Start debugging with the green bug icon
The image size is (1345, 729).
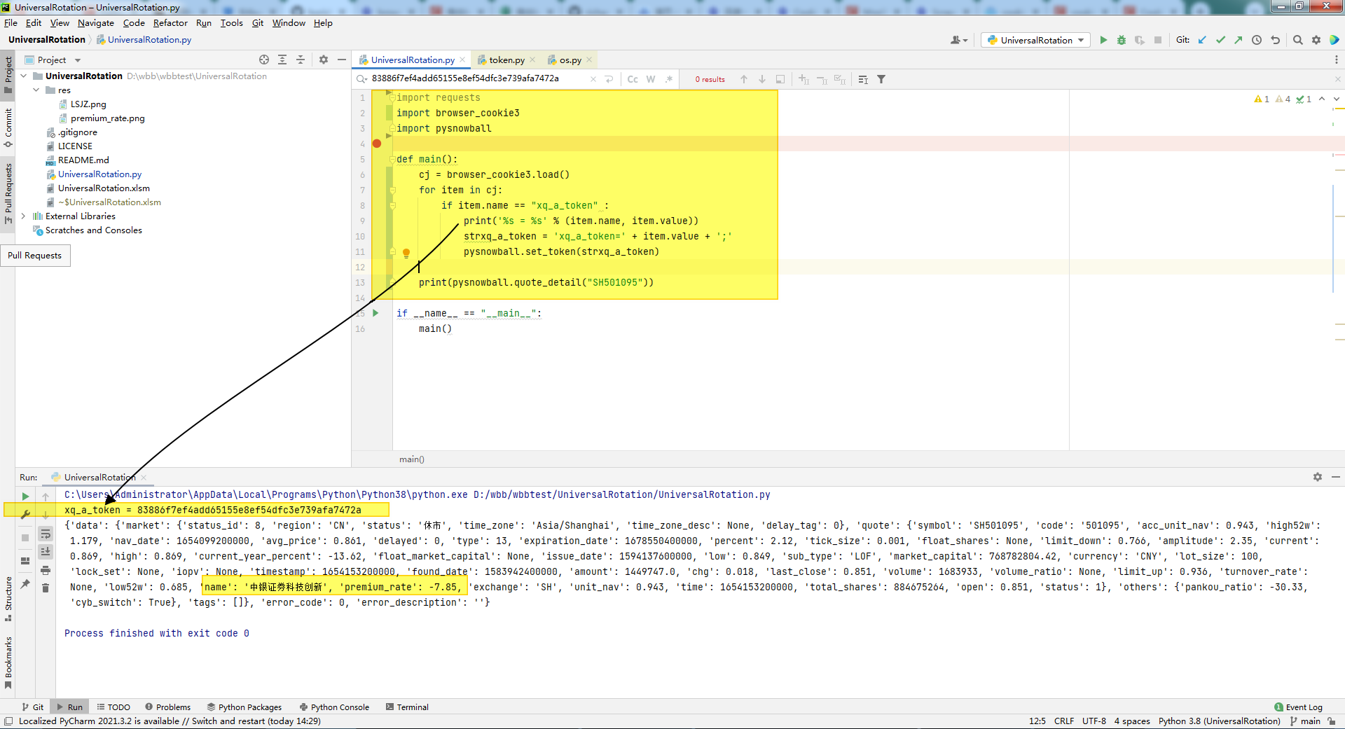coord(1122,40)
